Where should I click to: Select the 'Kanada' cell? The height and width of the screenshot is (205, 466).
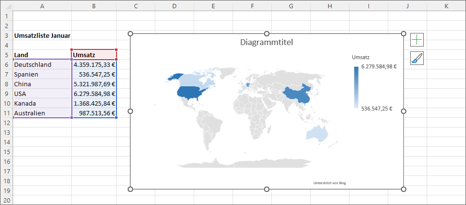pyautogui.click(x=42, y=103)
